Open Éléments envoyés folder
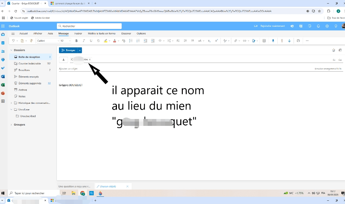 pyautogui.click(x=30, y=77)
